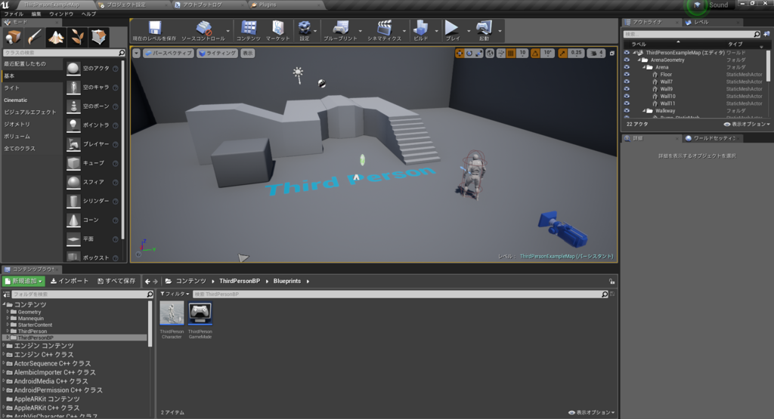Toggle visibility of ArenaGeometry folder

(627, 60)
